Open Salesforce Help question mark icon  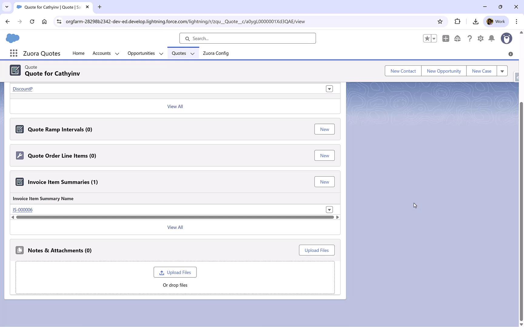(x=470, y=38)
